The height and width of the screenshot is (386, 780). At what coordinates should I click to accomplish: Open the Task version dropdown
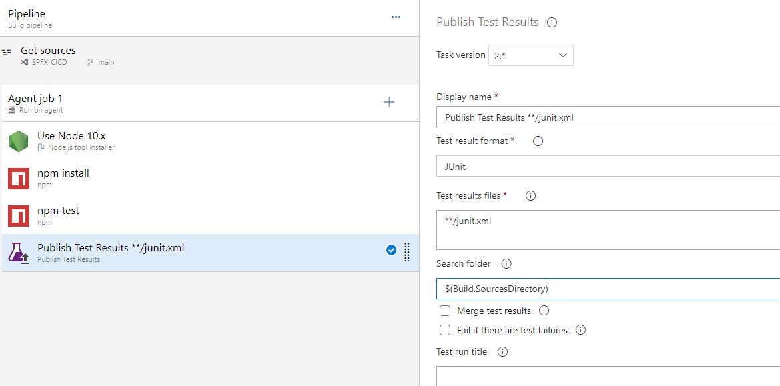click(530, 55)
